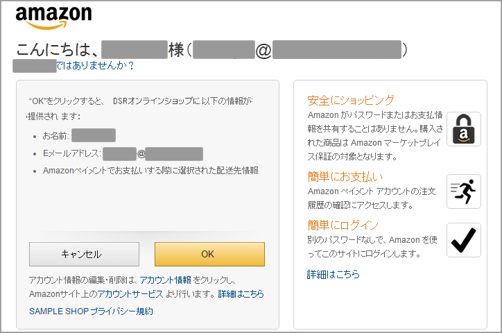
Task: Open the SAMPLE SHOP プライバシー規約 link
Action: pos(91,311)
